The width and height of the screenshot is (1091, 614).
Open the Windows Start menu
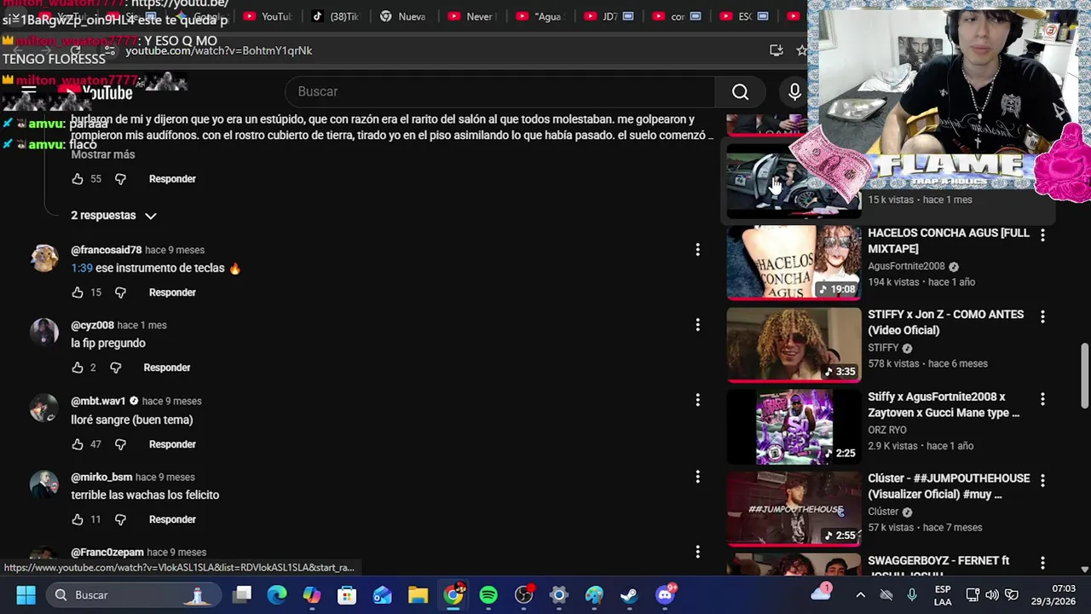click(26, 594)
